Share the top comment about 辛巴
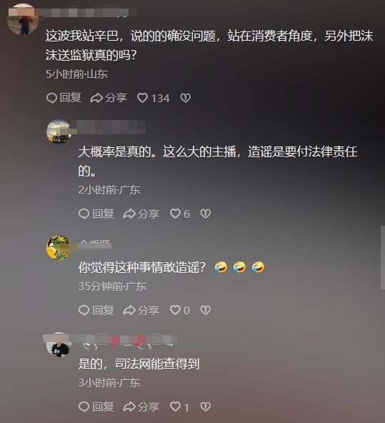Image resolution: width=385 pixels, height=423 pixels. 109,98
